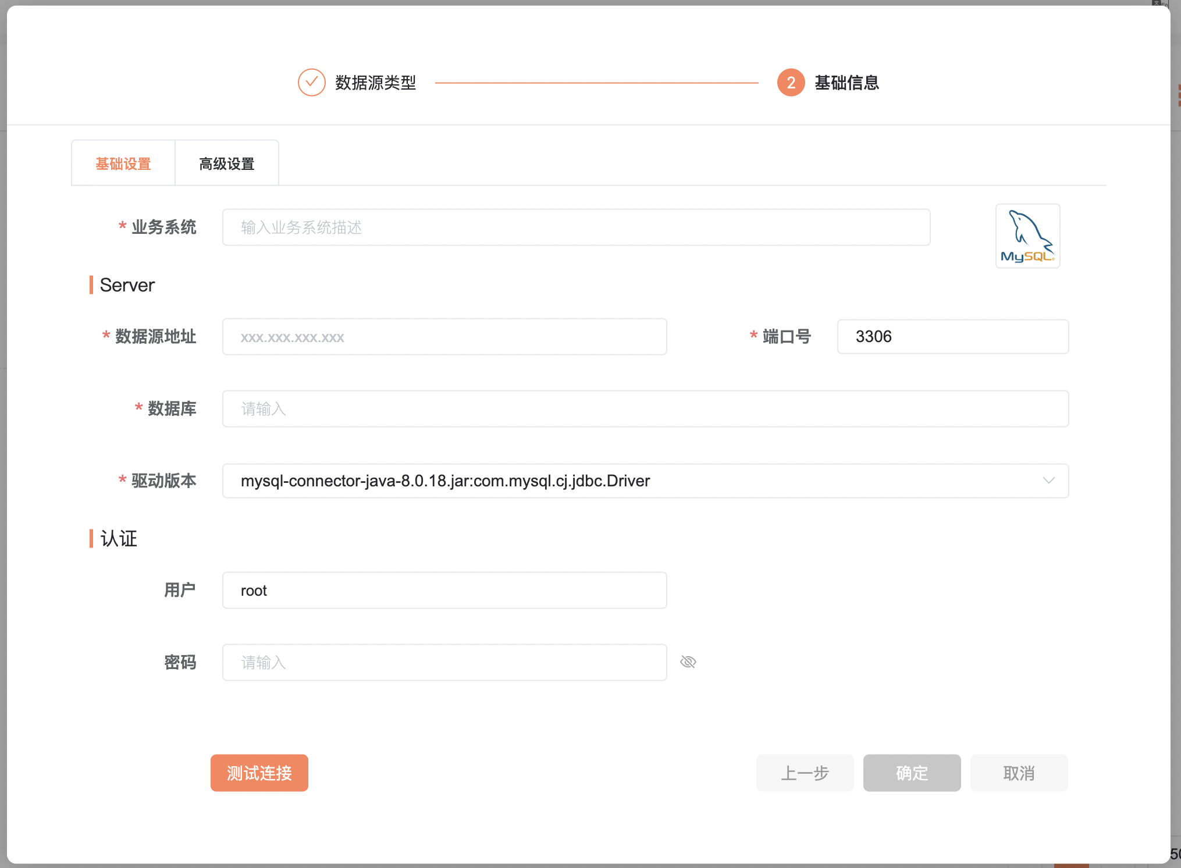Click the 测试连接 test connection button
This screenshot has width=1181, height=868.
click(x=259, y=773)
